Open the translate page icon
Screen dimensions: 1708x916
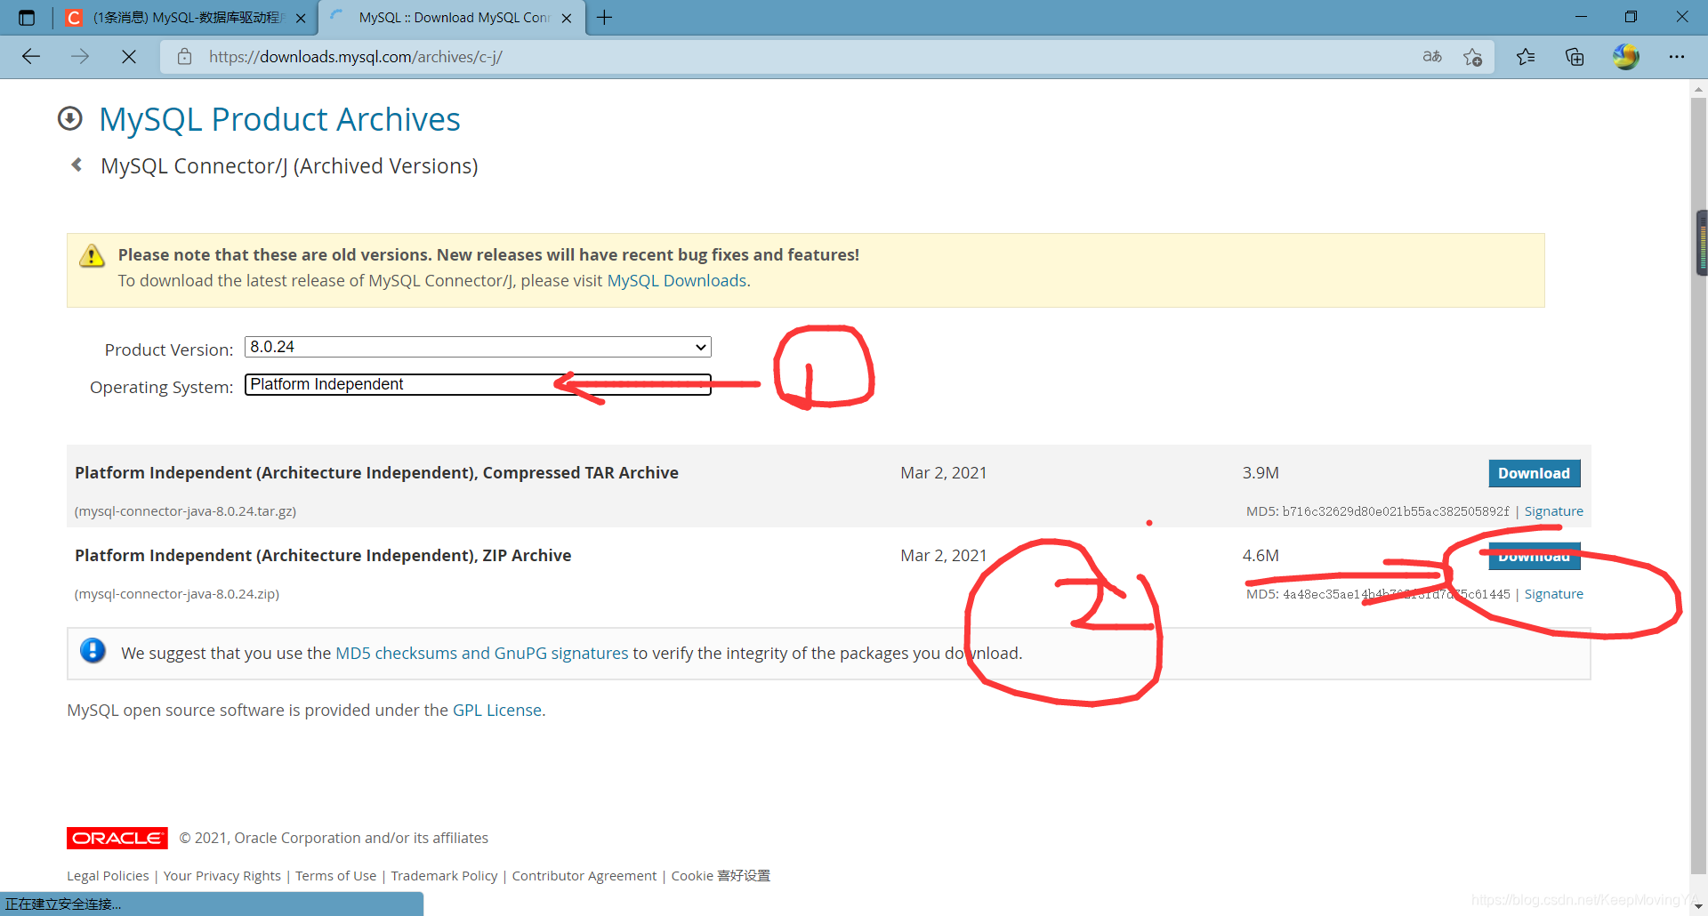(x=1431, y=57)
